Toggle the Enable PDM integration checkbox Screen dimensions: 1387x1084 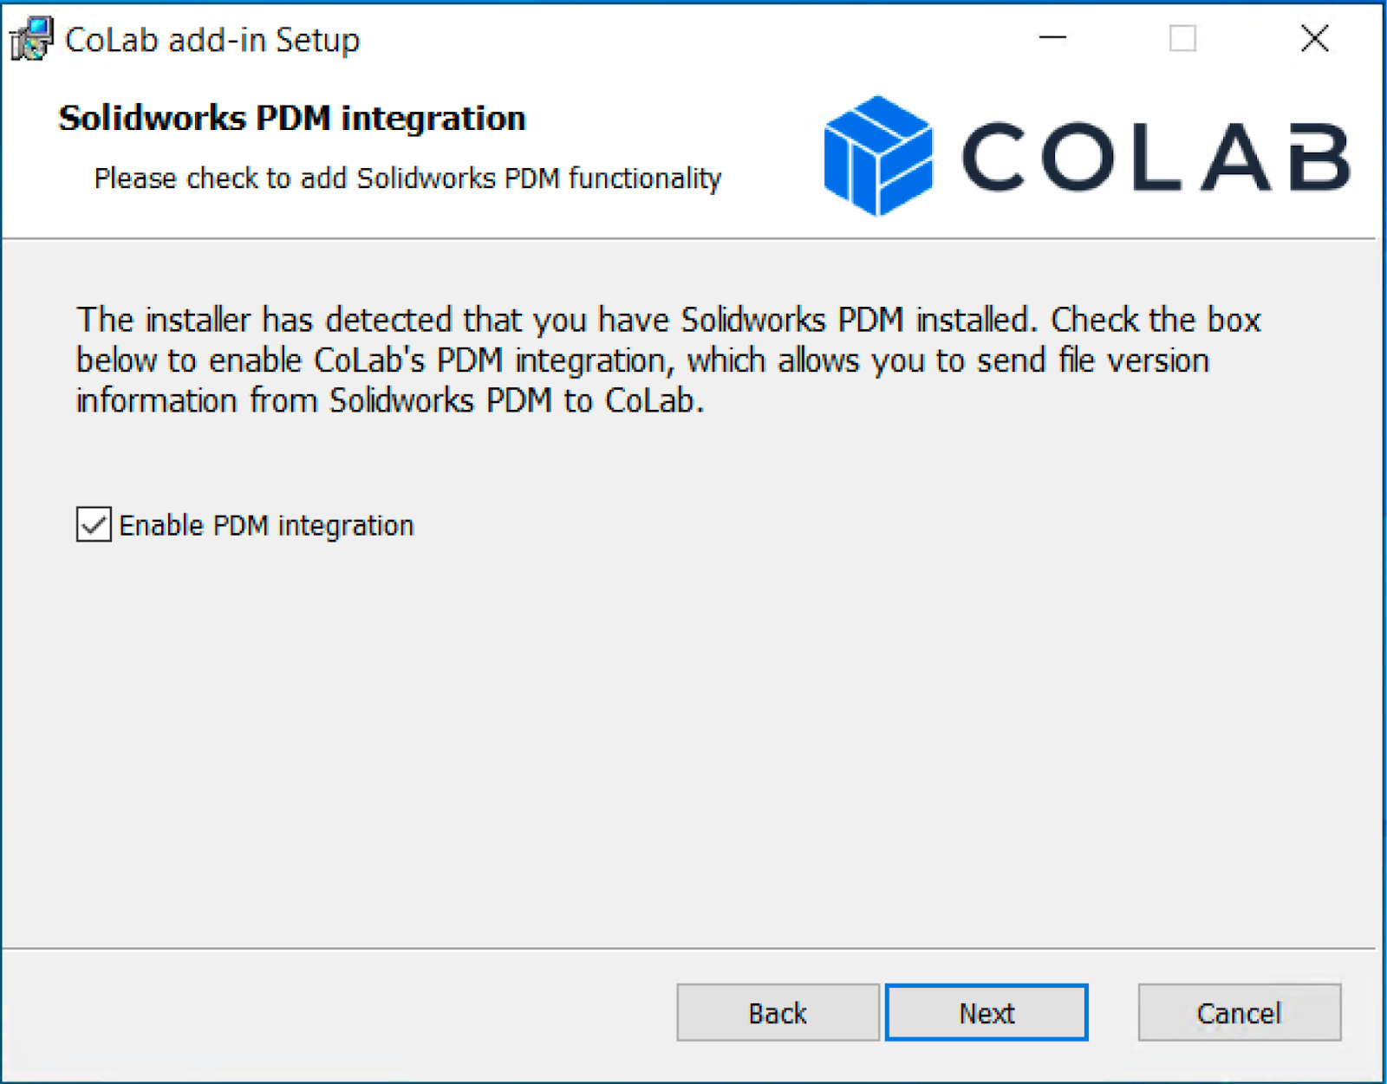pyautogui.click(x=94, y=524)
